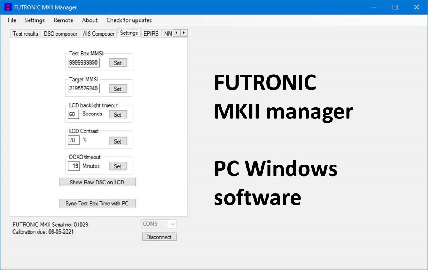Select the Settings tab in tab strip
Viewport: 428px width, 270px height.
129,33
